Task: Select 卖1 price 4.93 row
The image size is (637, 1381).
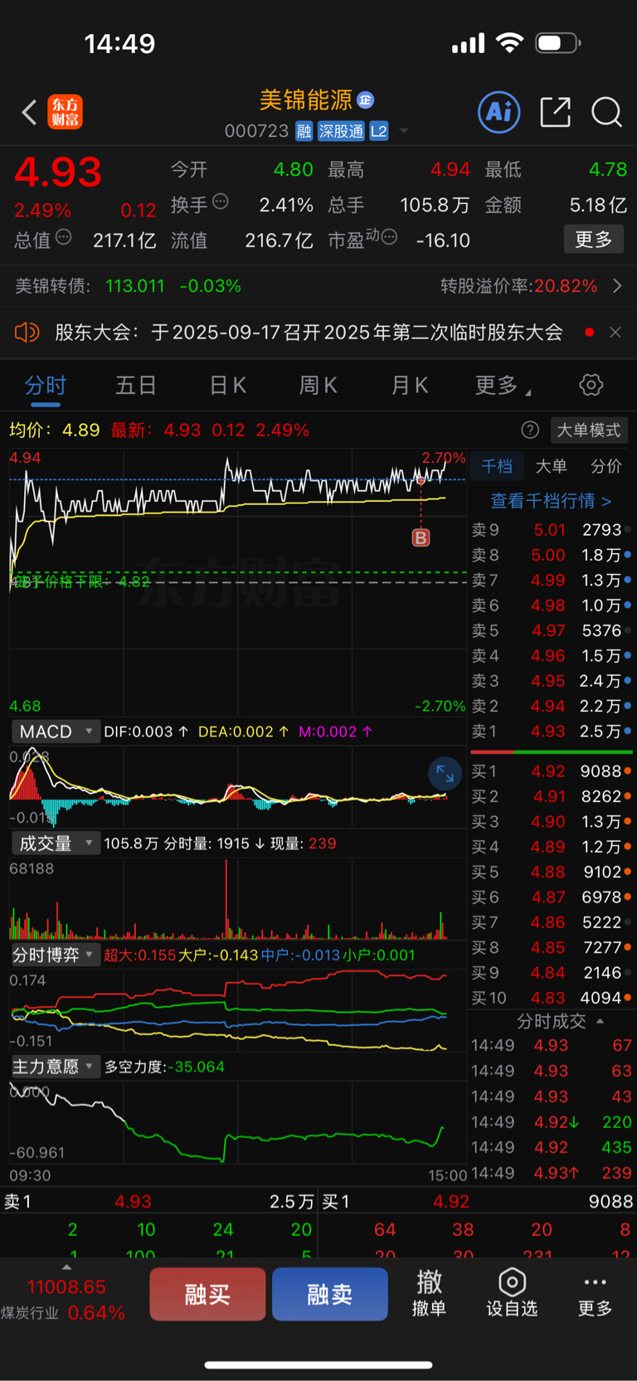Action: click(x=552, y=732)
